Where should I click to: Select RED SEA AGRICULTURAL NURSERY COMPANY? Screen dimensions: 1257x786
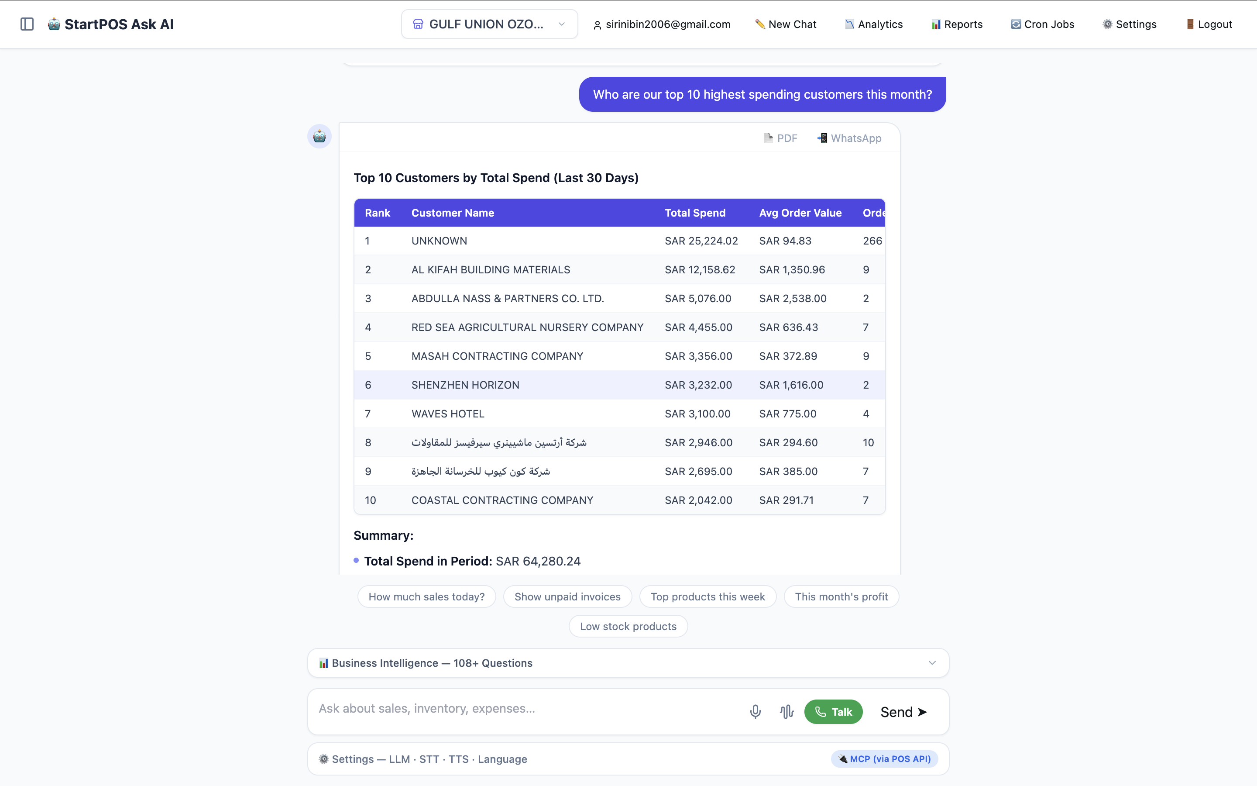click(619, 327)
